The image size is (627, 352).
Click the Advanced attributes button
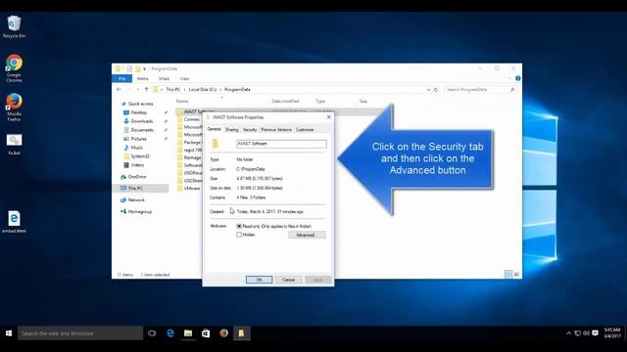point(307,235)
